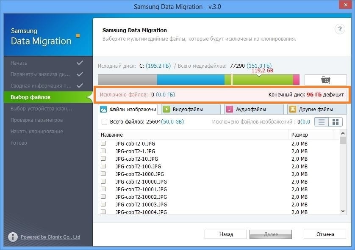Tick checkbox for JPG-cobT2-10003.JPG

click(103, 204)
